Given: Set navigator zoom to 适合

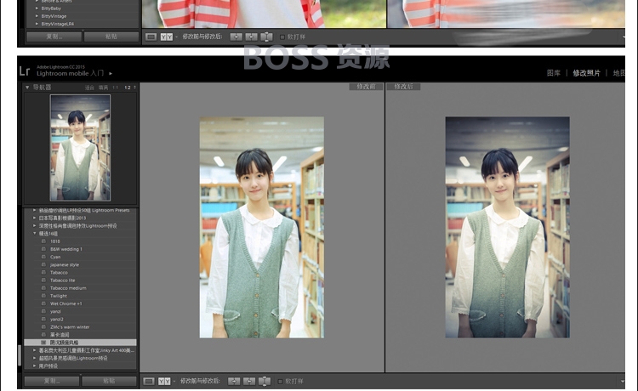Looking at the screenshot, I should click(89, 88).
